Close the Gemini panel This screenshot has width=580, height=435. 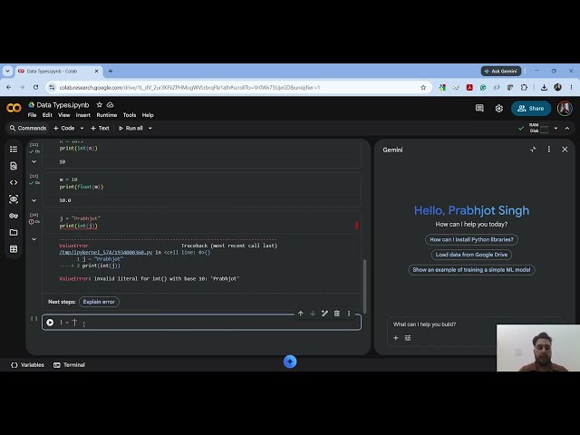coord(565,150)
